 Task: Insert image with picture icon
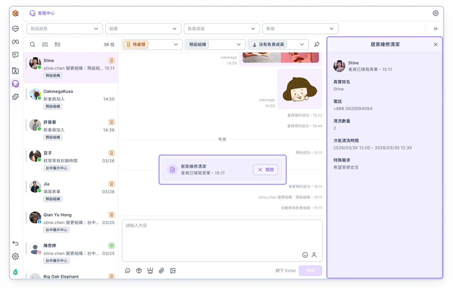pos(173,270)
